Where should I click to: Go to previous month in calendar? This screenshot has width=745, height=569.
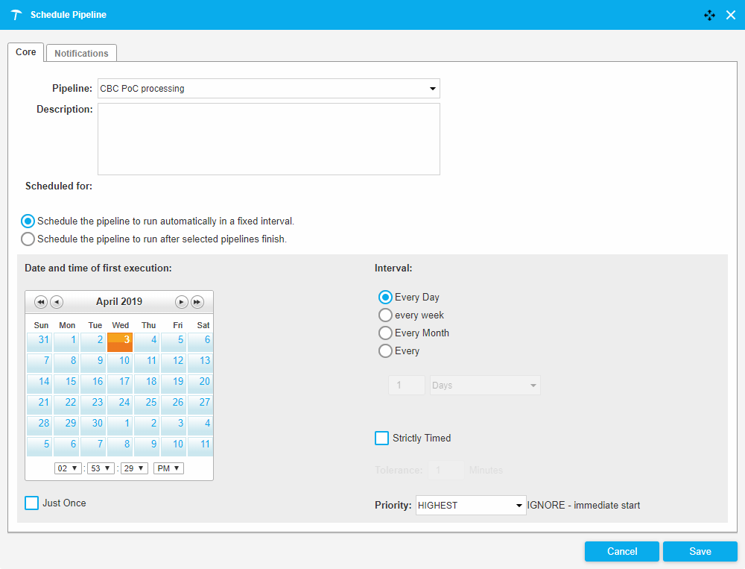pos(57,302)
